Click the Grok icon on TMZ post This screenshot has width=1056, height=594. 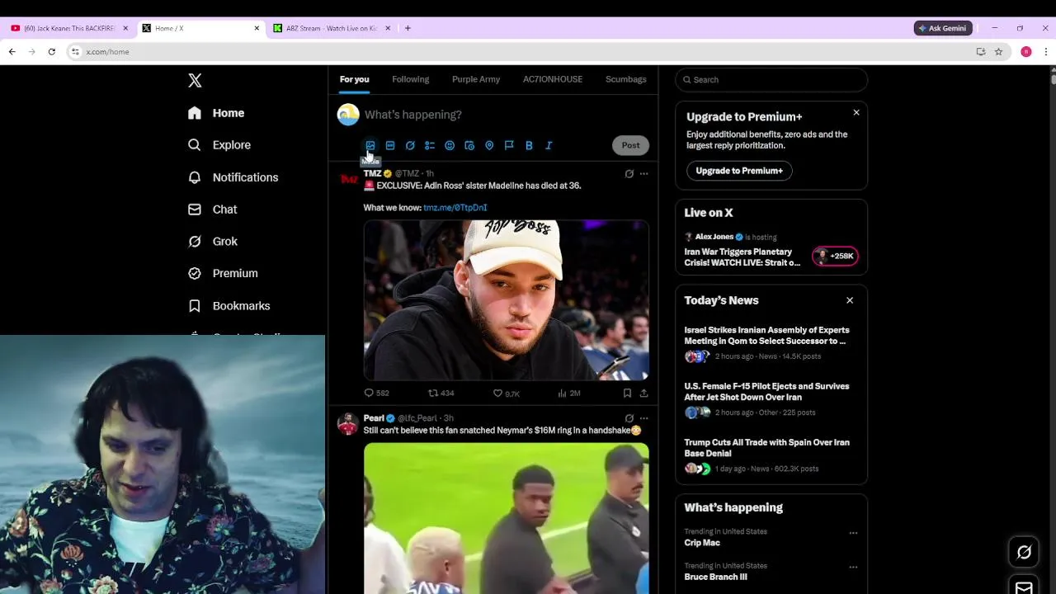pyautogui.click(x=629, y=174)
